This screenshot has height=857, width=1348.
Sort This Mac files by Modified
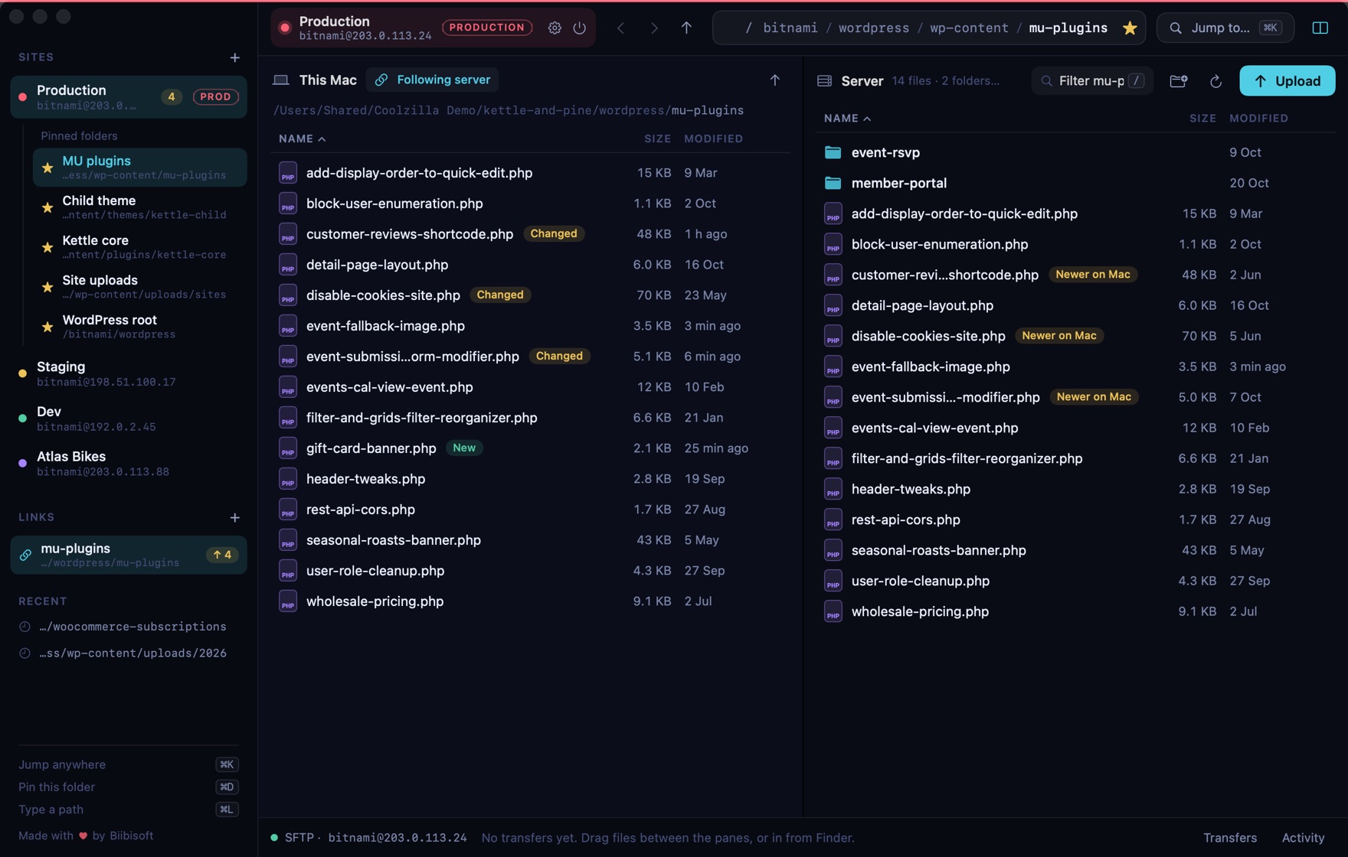click(713, 138)
